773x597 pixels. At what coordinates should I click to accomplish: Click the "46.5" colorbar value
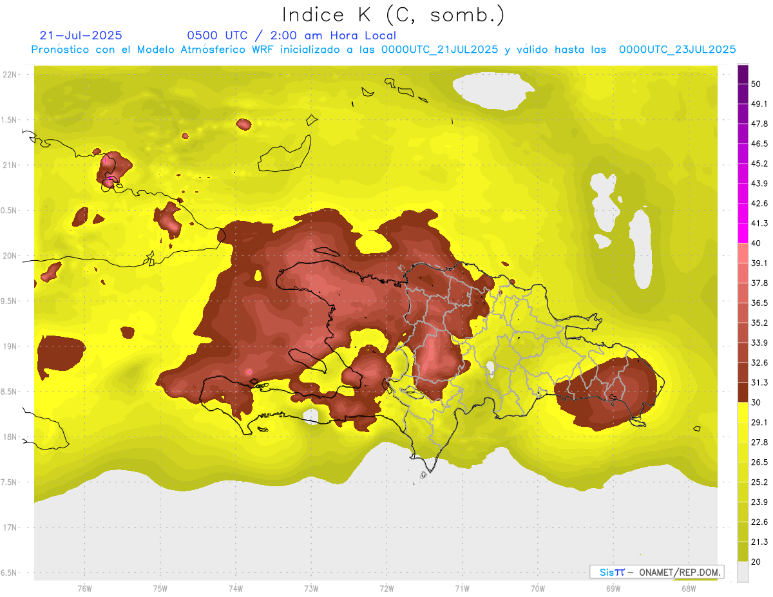(x=759, y=144)
